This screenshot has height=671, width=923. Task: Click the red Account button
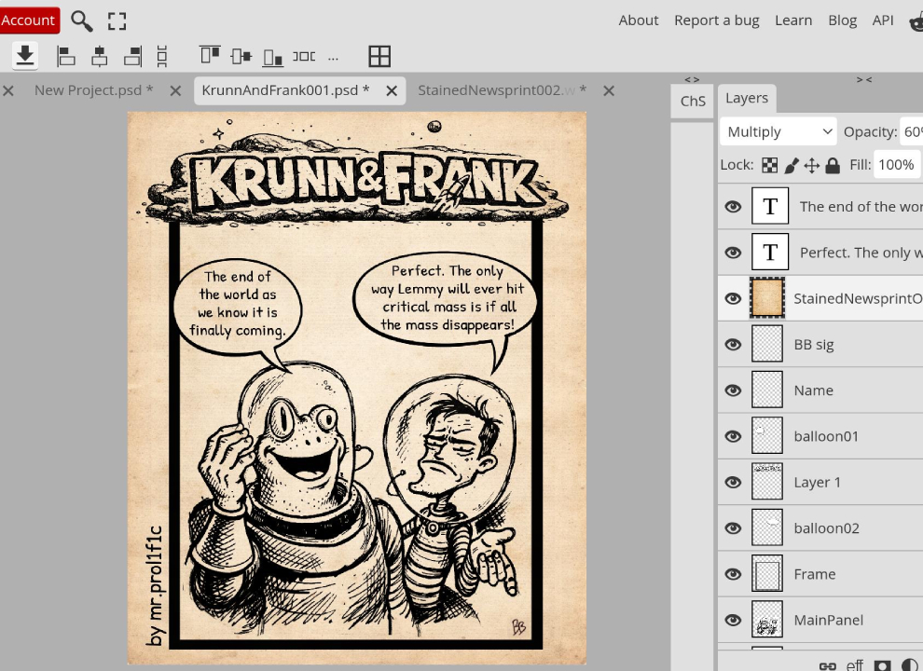coord(29,21)
